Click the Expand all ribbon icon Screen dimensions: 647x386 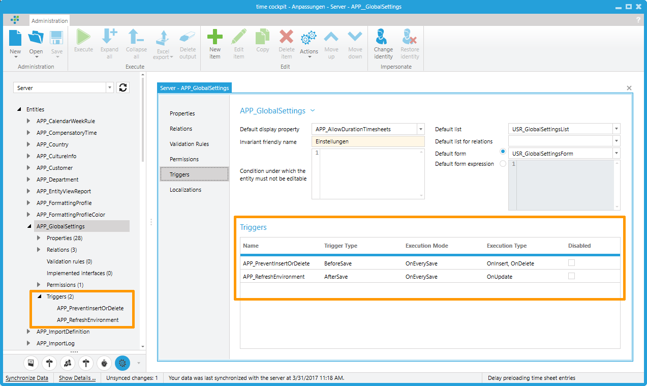coord(109,37)
